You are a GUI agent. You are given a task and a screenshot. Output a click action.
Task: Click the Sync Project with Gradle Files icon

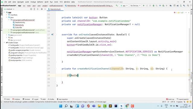178,5
